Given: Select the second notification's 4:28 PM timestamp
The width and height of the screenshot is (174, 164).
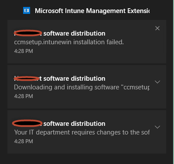Looking at the screenshot, I should (24, 96).
